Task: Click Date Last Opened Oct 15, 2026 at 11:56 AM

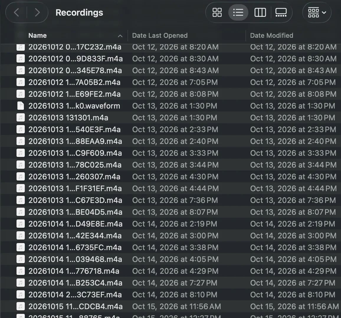Action: pos(177,306)
